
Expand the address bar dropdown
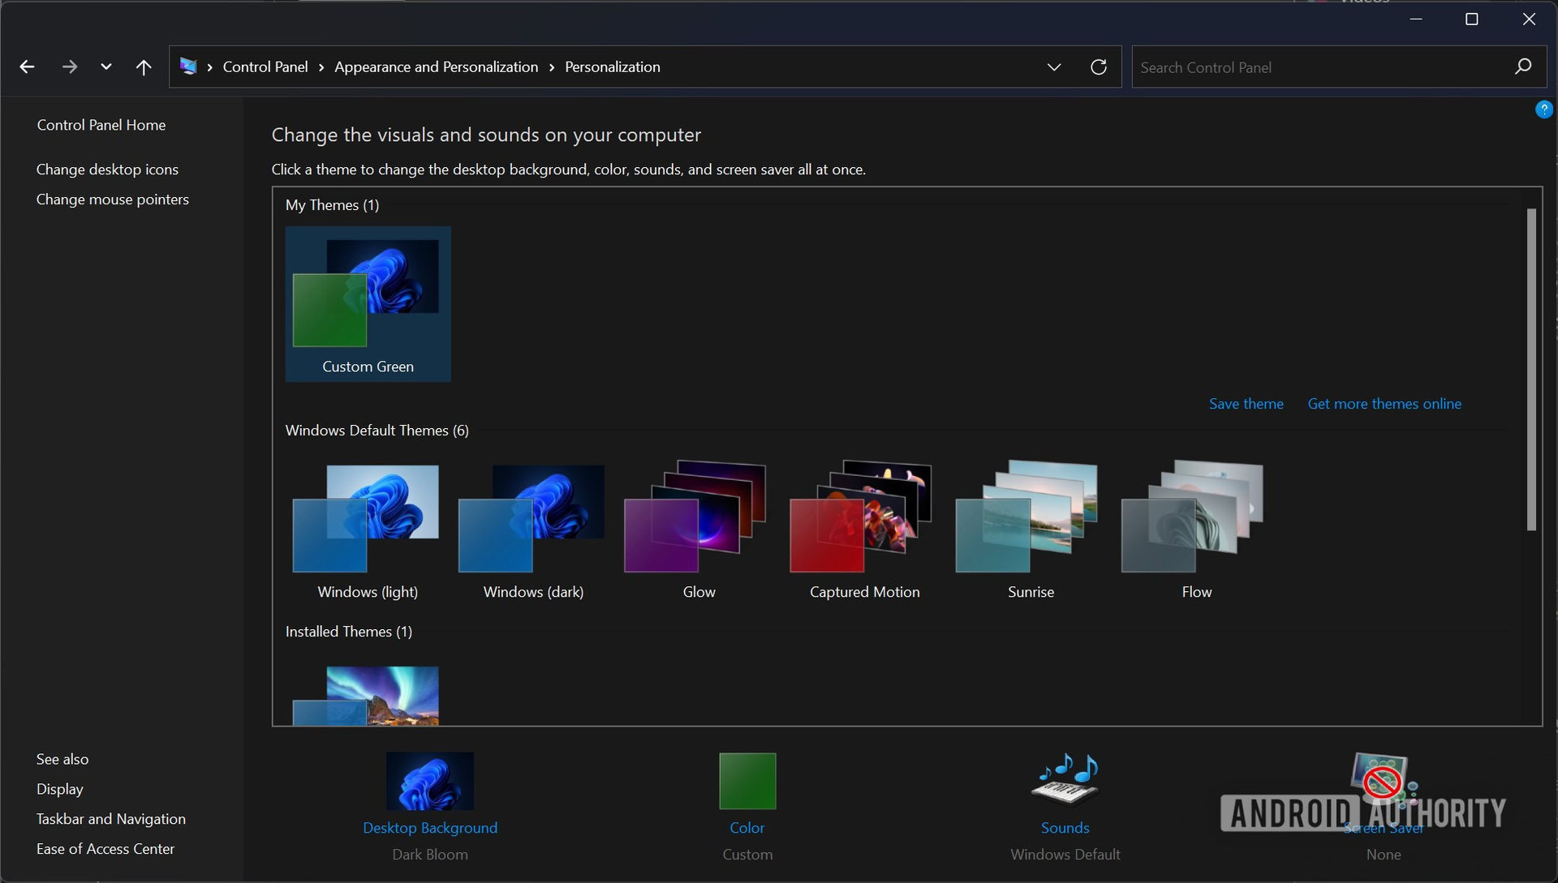1053,66
